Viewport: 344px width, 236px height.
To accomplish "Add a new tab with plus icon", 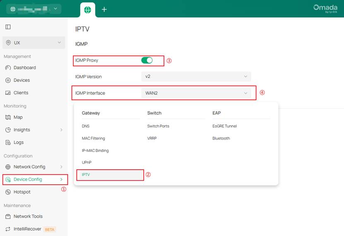I will click(104, 10).
